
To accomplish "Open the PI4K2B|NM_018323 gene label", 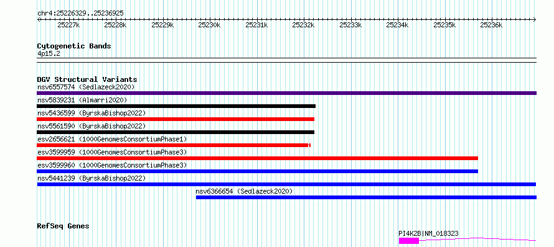I will pos(429,233).
